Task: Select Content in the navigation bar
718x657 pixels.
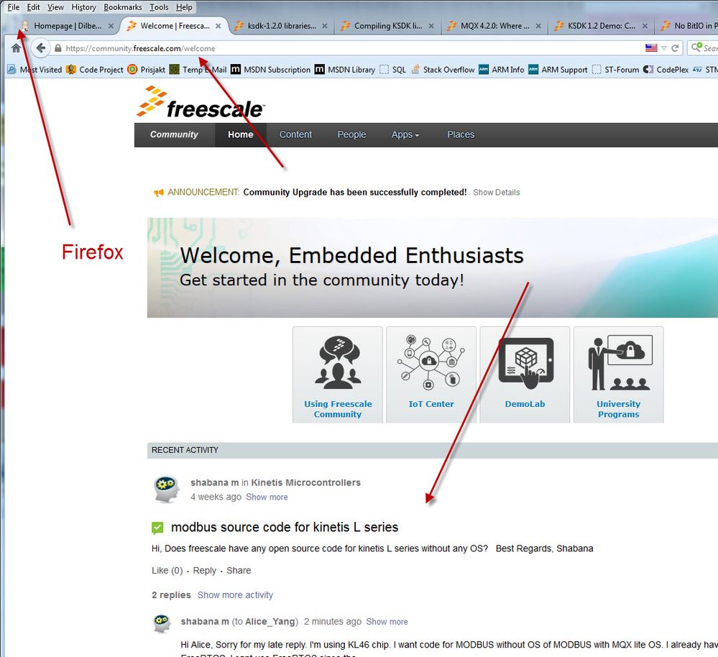Action: [x=295, y=134]
